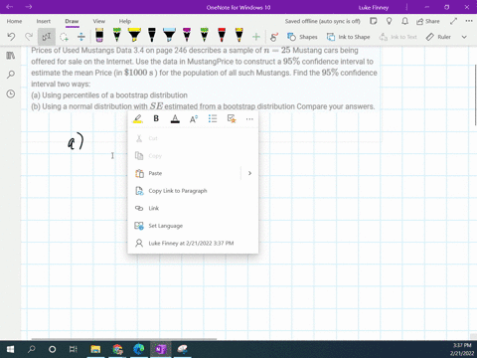Go back with title bar arrow
The width and height of the screenshot is (477, 358).
pyautogui.click(x=10, y=7)
